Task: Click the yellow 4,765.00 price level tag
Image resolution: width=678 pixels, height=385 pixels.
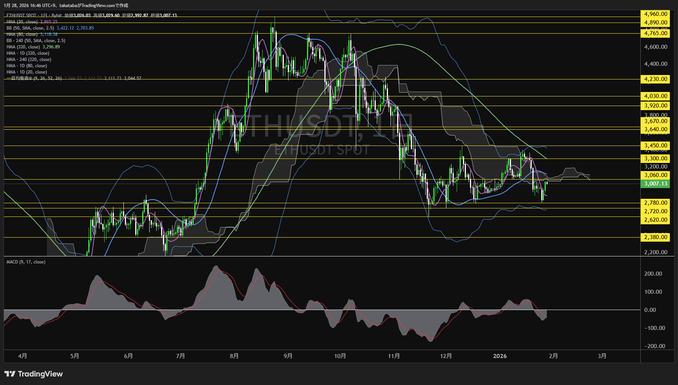Action: (x=655, y=33)
